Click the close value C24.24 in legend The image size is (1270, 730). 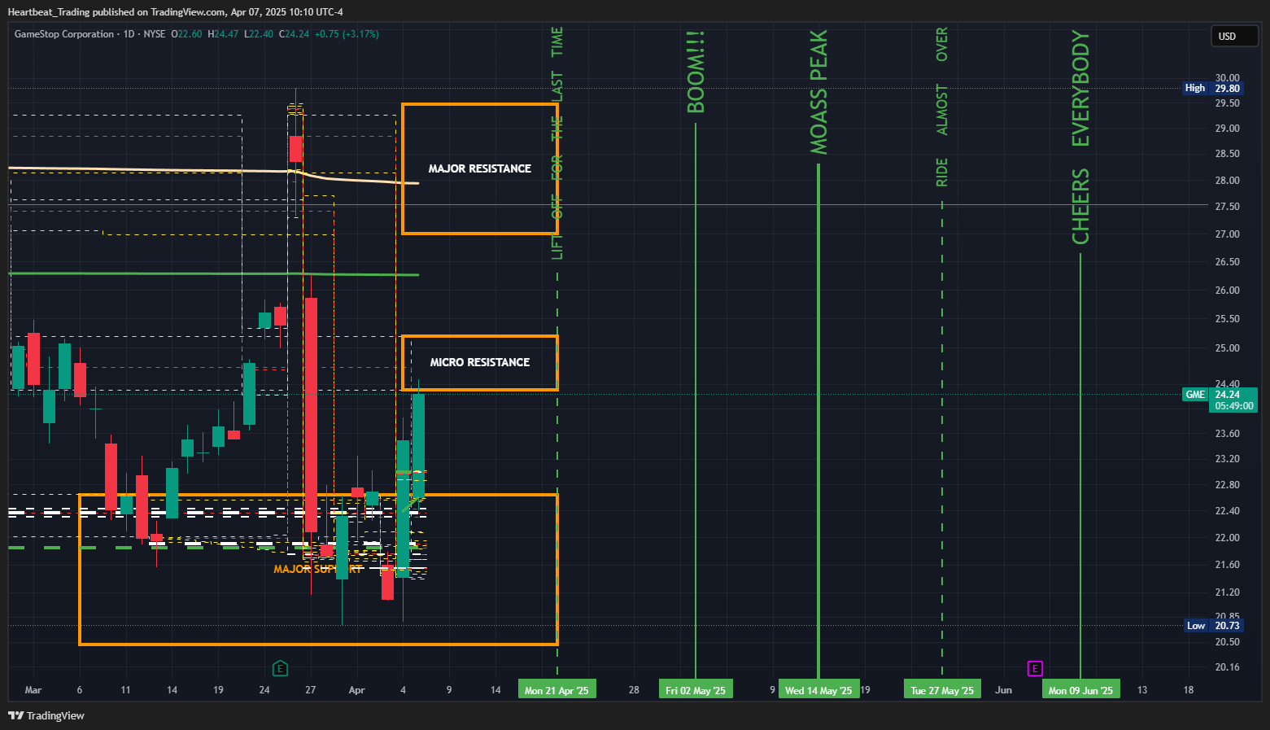click(x=294, y=34)
